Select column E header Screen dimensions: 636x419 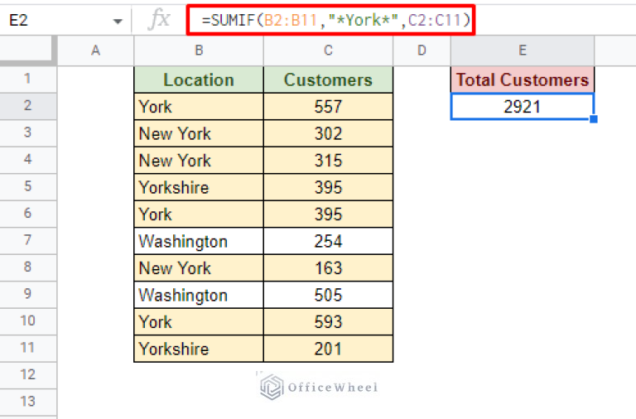(523, 51)
